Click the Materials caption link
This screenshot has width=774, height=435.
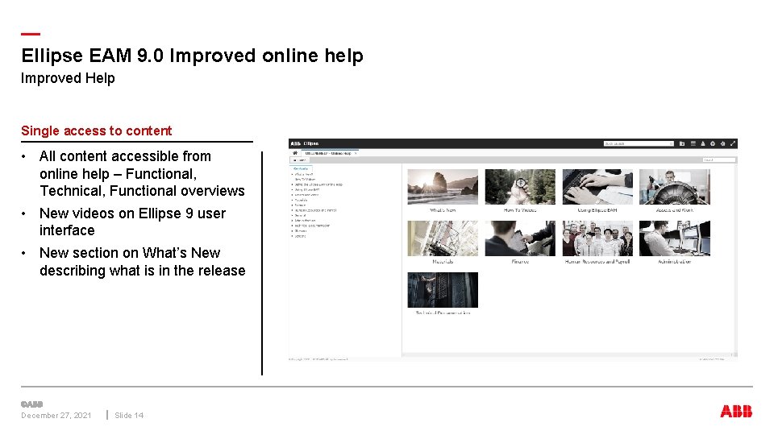[x=443, y=261]
